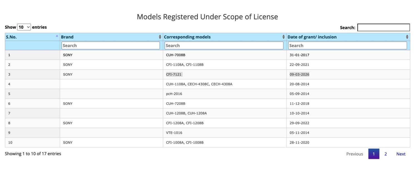Click the CFI-1008A, CFI-1008B row
Screen dimensions: 417x174
207,143
